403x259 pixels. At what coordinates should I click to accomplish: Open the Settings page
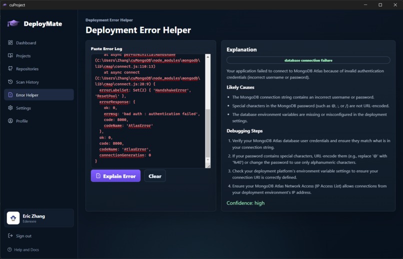[39, 108]
